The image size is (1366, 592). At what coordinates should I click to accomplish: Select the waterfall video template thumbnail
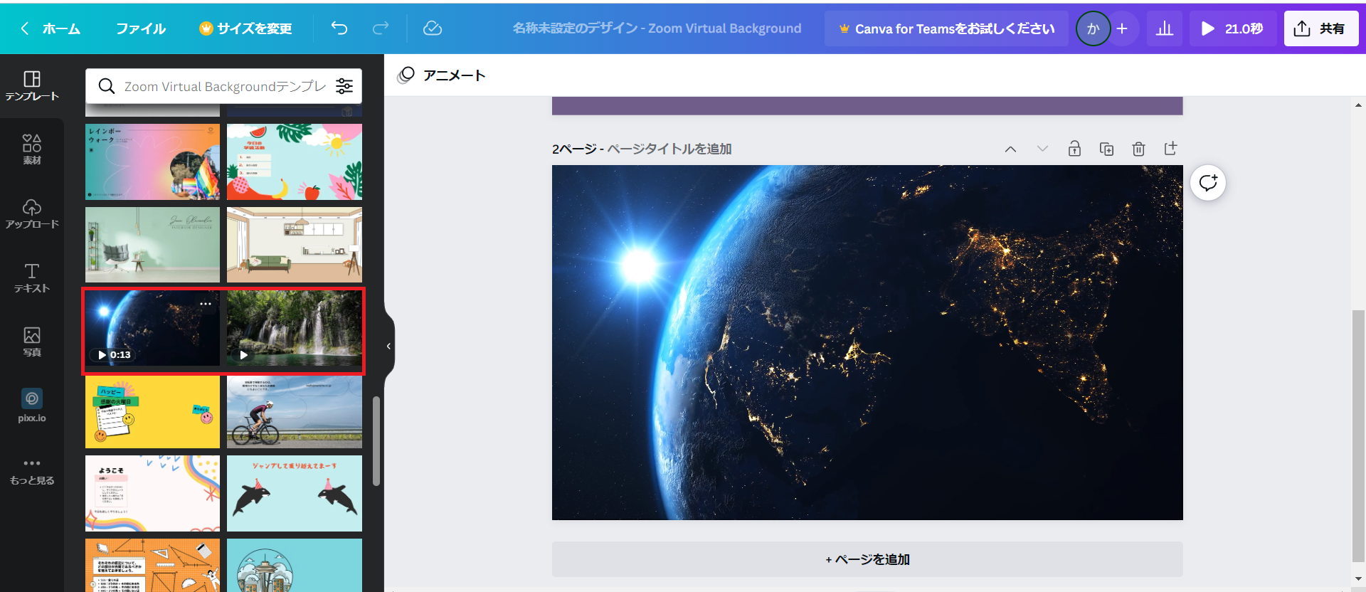[x=295, y=328]
